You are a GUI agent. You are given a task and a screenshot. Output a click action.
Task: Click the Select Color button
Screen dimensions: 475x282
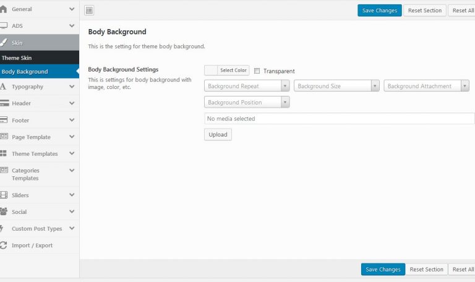[233, 70]
